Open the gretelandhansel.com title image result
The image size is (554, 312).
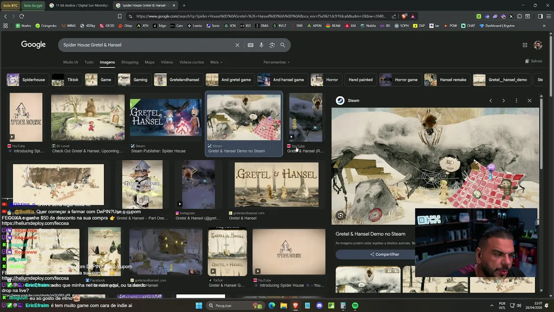277,185
